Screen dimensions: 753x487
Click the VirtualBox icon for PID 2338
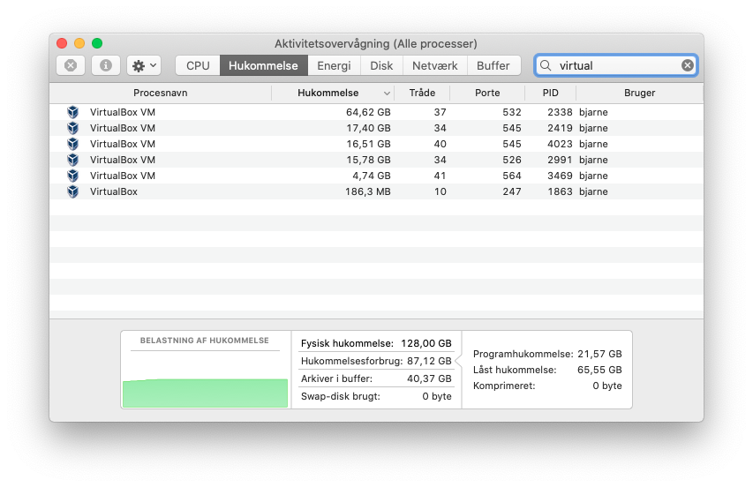coord(73,112)
